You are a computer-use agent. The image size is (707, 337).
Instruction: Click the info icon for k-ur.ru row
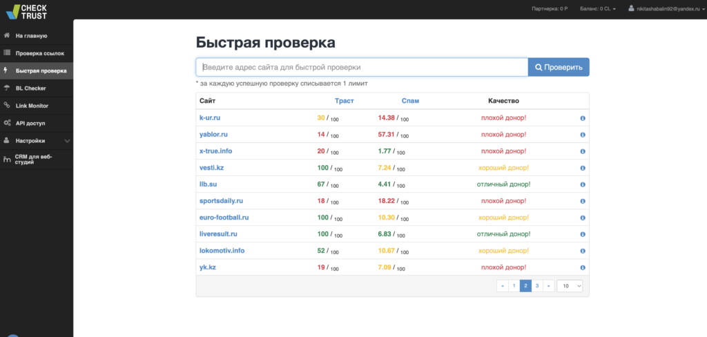tap(582, 118)
